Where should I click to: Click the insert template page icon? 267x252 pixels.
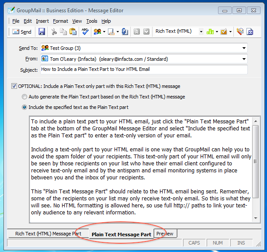click(111, 31)
